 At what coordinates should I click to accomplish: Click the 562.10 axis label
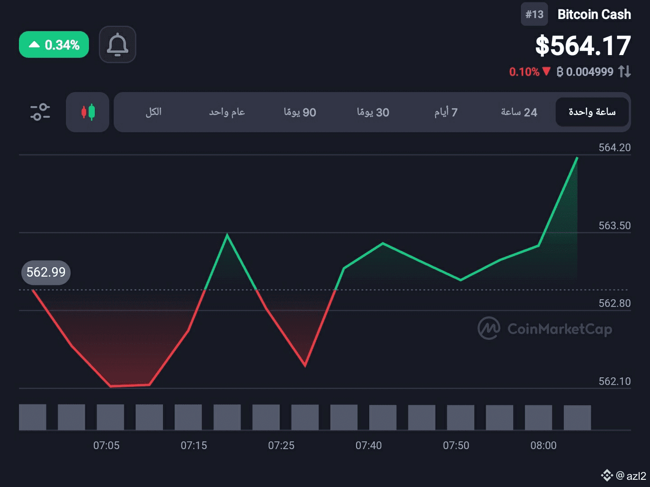(x=614, y=381)
